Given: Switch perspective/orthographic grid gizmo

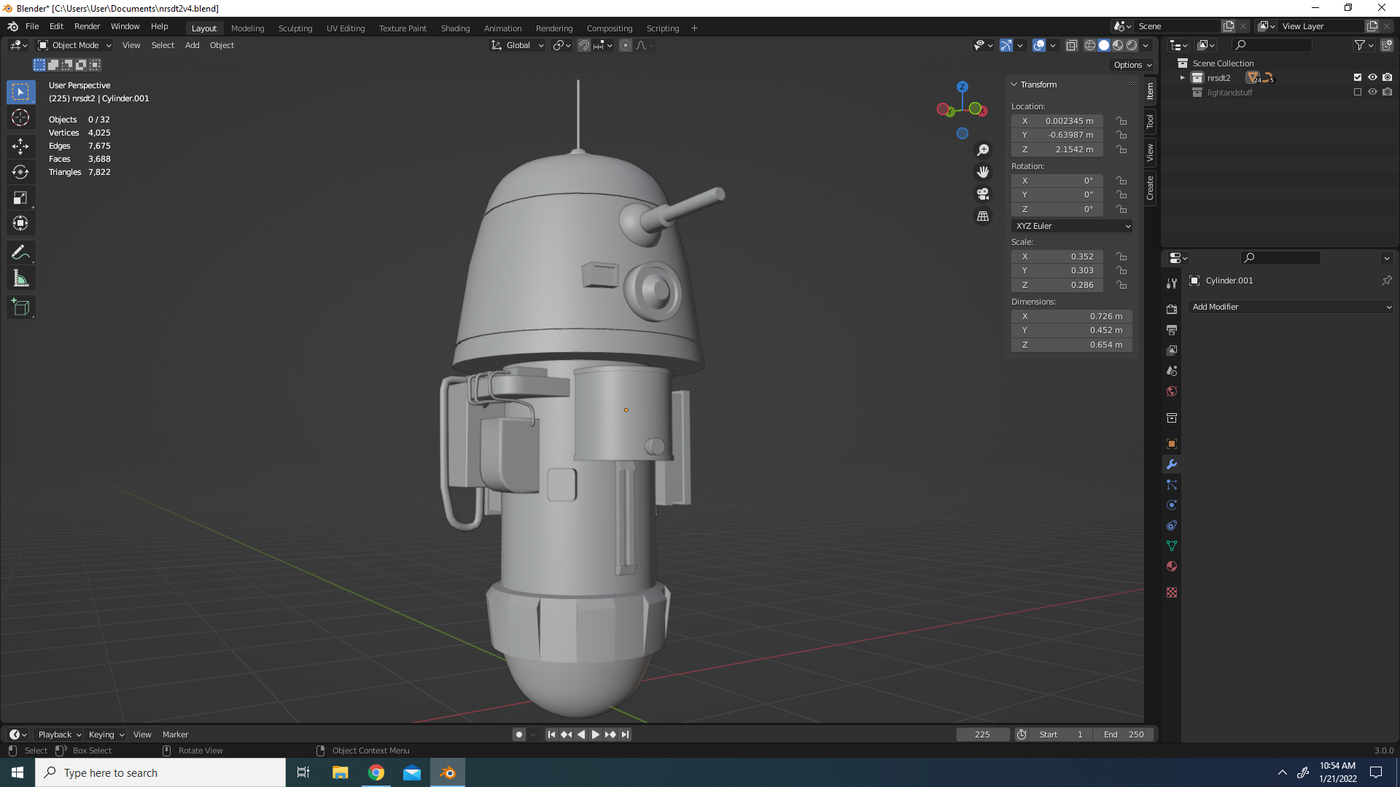Looking at the screenshot, I should coord(983,216).
